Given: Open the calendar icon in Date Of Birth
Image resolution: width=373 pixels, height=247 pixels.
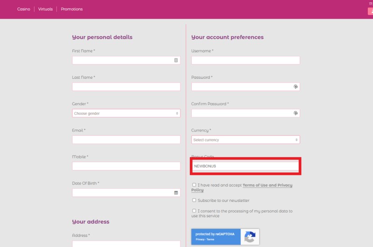Looking at the screenshot, I should tap(176, 192).
